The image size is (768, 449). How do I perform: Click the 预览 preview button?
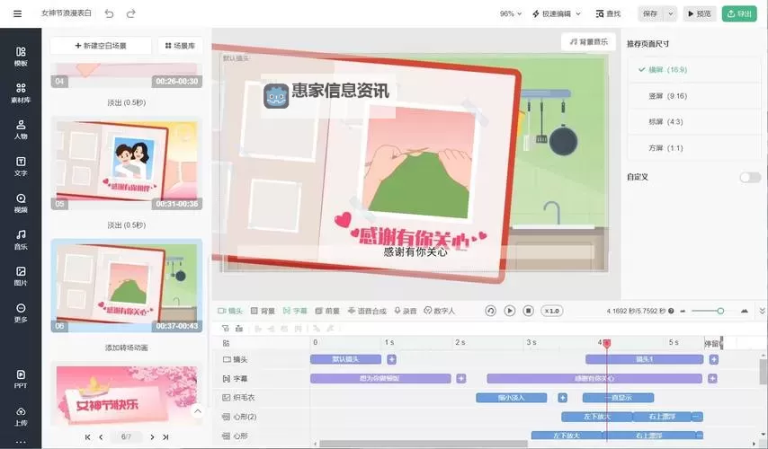tap(700, 13)
